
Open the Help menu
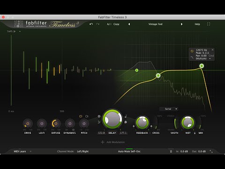point(197,24)
